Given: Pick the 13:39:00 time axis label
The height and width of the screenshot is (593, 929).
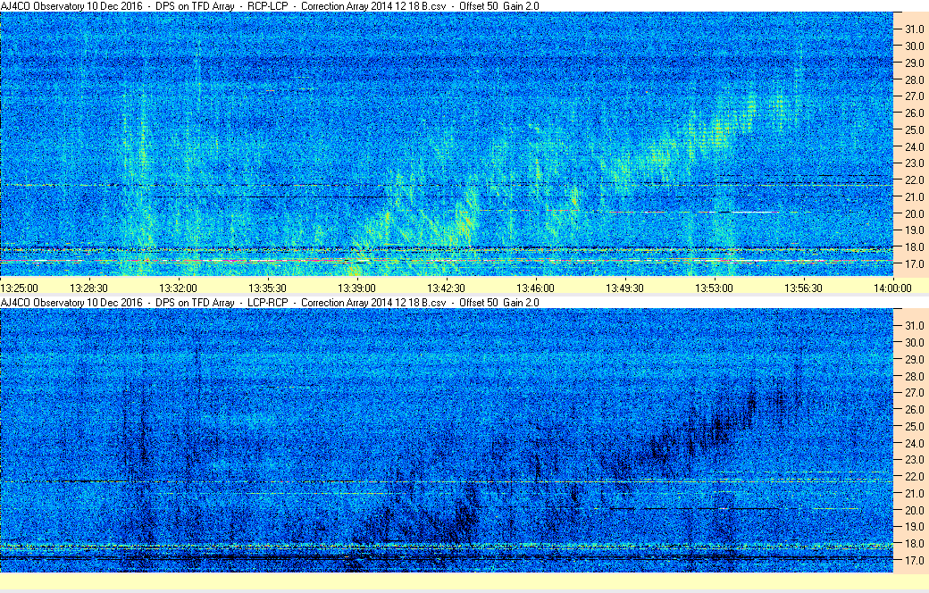Looking at the screenshot, I should click(356, 288).
